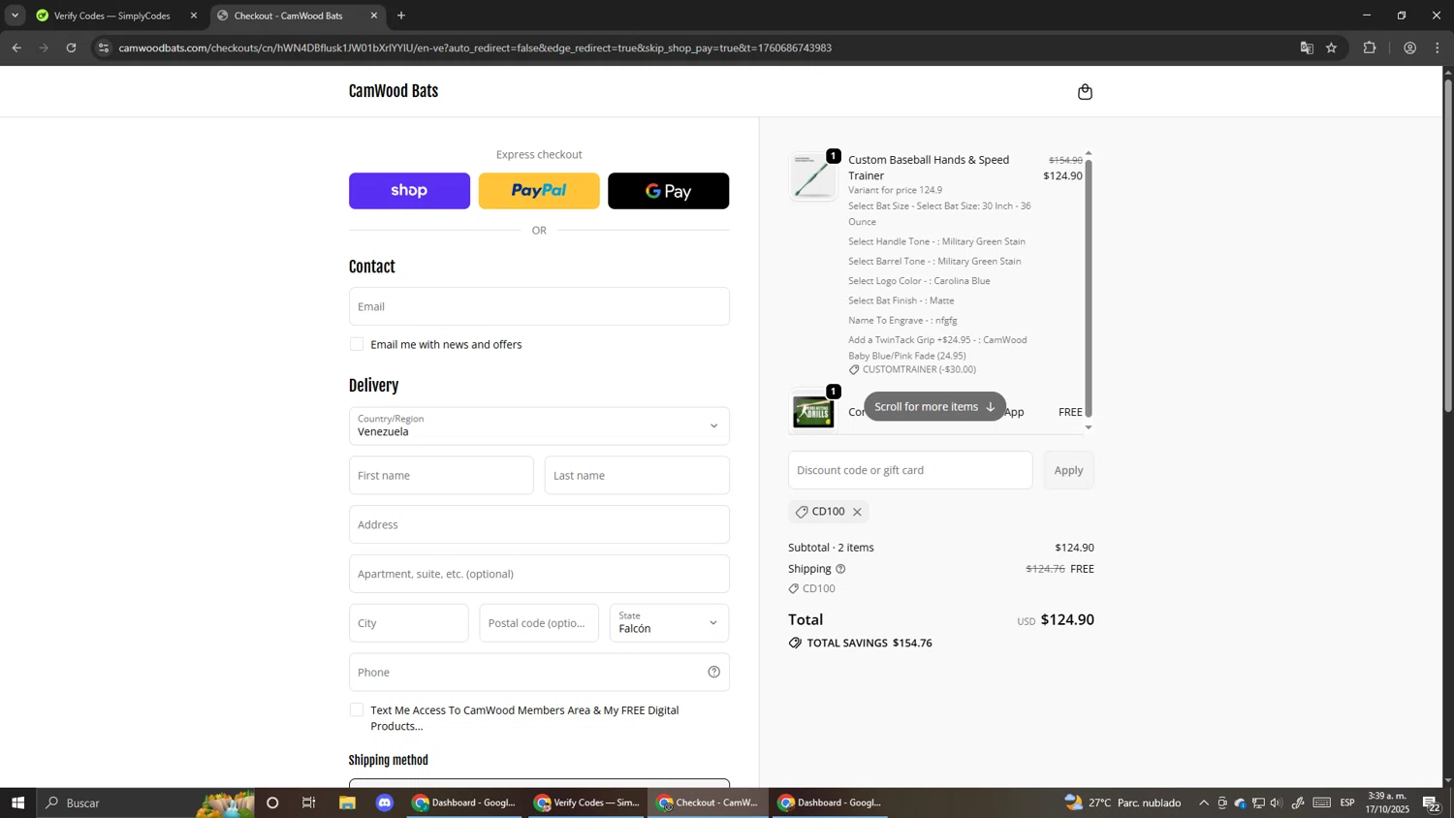This screenshot has width=1454, height=818.
Task: Open the Chrome profile icon
Action: 1409,47
